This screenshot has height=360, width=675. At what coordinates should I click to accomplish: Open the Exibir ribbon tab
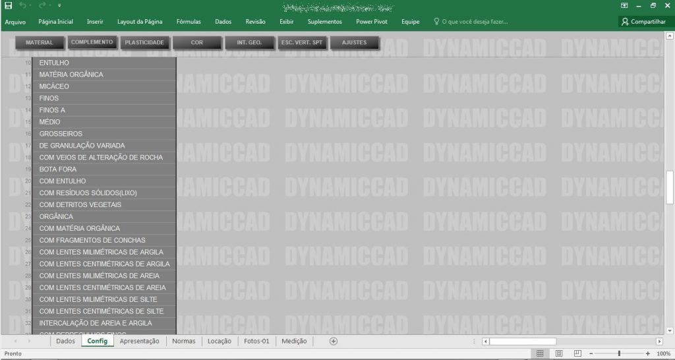pos(286,22)
